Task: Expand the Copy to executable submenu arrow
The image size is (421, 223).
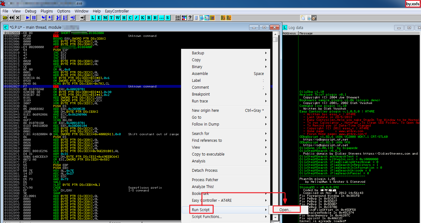Action: [x=266, y=154]
